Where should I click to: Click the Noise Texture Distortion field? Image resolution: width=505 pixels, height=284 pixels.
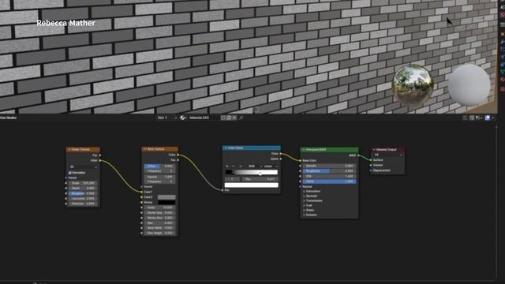click(83, 204)
